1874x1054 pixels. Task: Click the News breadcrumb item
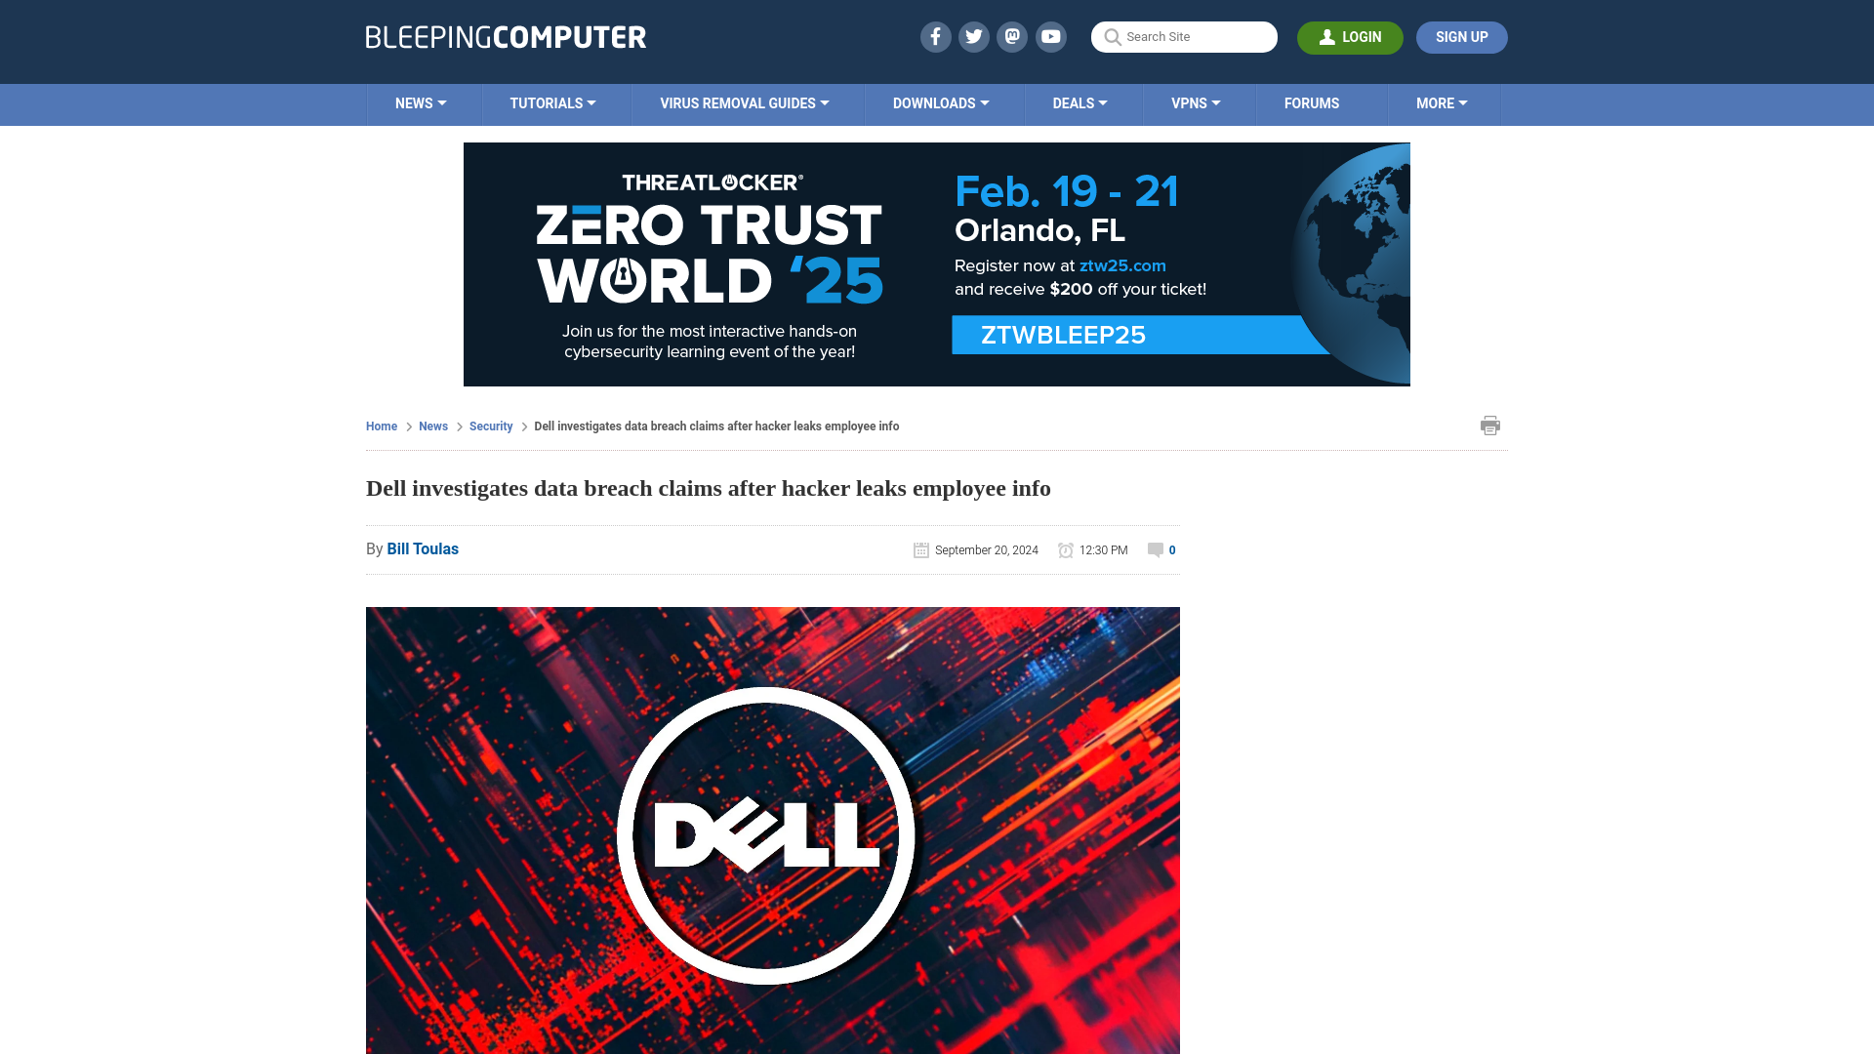click(432, 426)
